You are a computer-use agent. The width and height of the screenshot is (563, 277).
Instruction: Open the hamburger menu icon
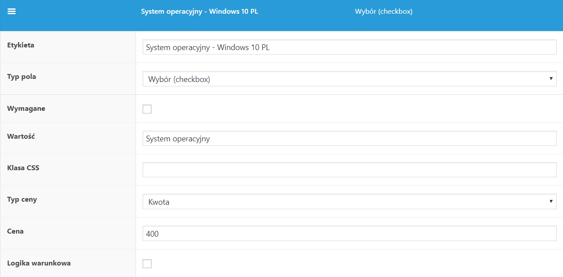(x=12, y=12)
